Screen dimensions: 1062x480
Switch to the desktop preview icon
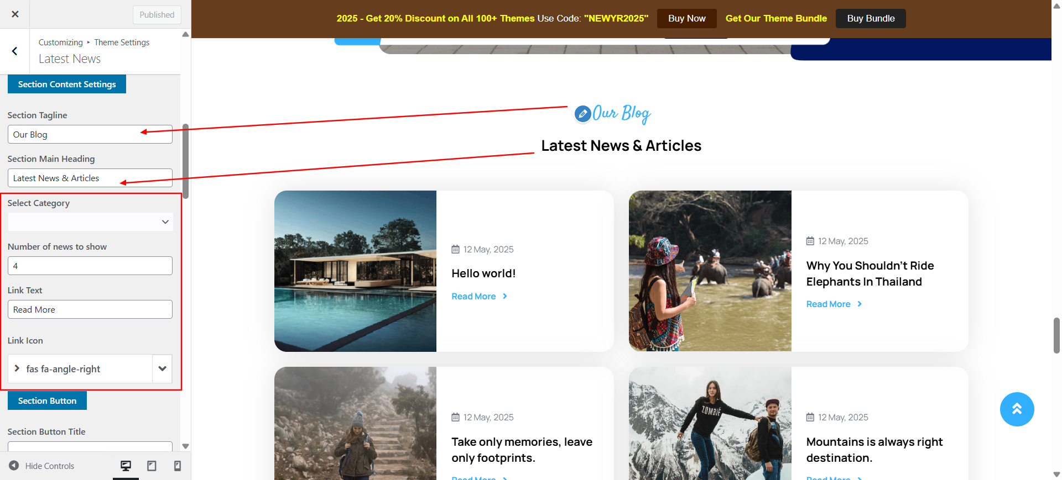(126, 466)
